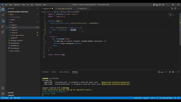Toggle primary side bar layout icon

coord(154,5)
